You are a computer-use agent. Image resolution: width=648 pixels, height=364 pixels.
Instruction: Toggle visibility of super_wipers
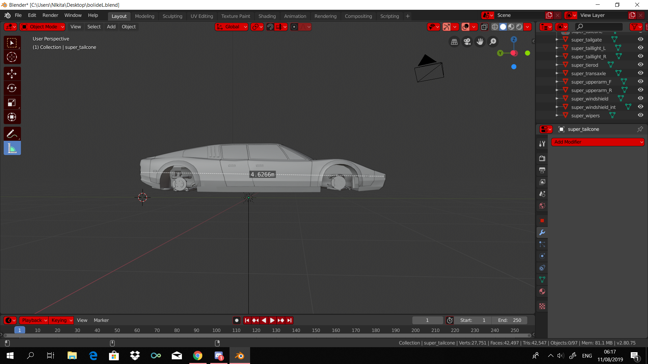[640, 115]
